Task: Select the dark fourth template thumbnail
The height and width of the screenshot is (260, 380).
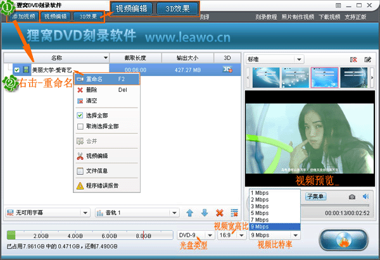Action: click(353, 78)
